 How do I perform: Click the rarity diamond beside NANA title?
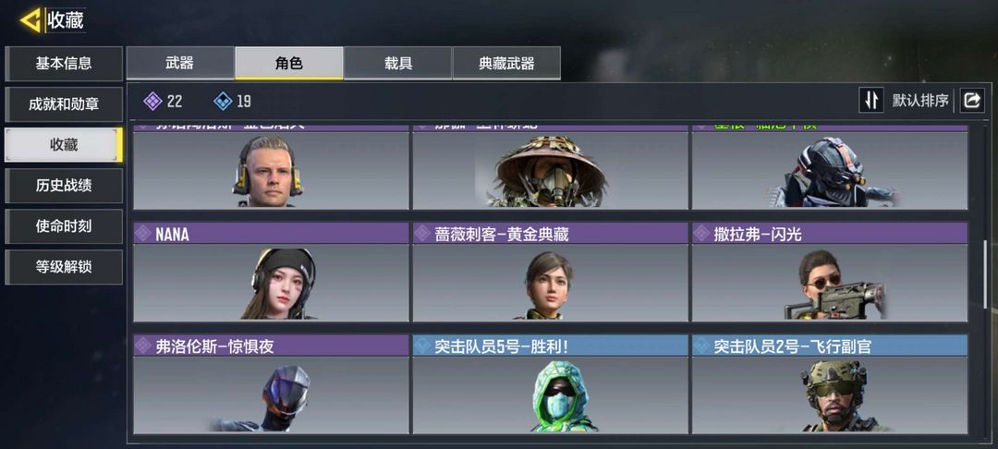[143, 234]
